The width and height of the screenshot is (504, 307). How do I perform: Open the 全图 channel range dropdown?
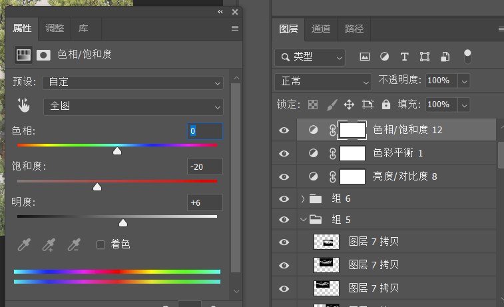tap(133, 107)
